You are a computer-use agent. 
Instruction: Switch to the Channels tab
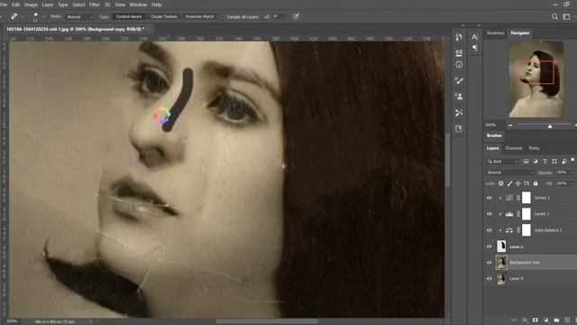pyautogui.click(x=514, y=148)
